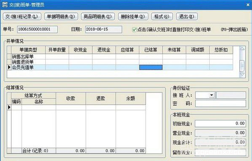This screenshot has width=252, height=161.
Task: Click the 现金合计 field
Action: 220,142
